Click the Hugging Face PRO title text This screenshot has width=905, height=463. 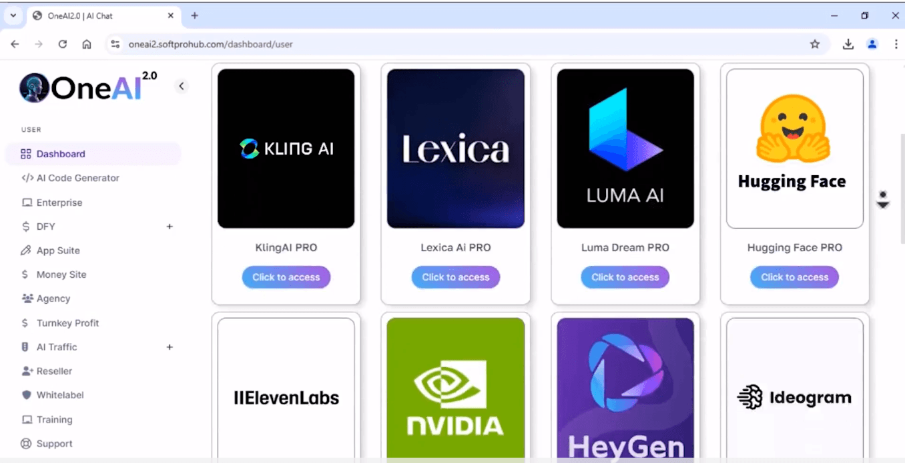[795, 248]
